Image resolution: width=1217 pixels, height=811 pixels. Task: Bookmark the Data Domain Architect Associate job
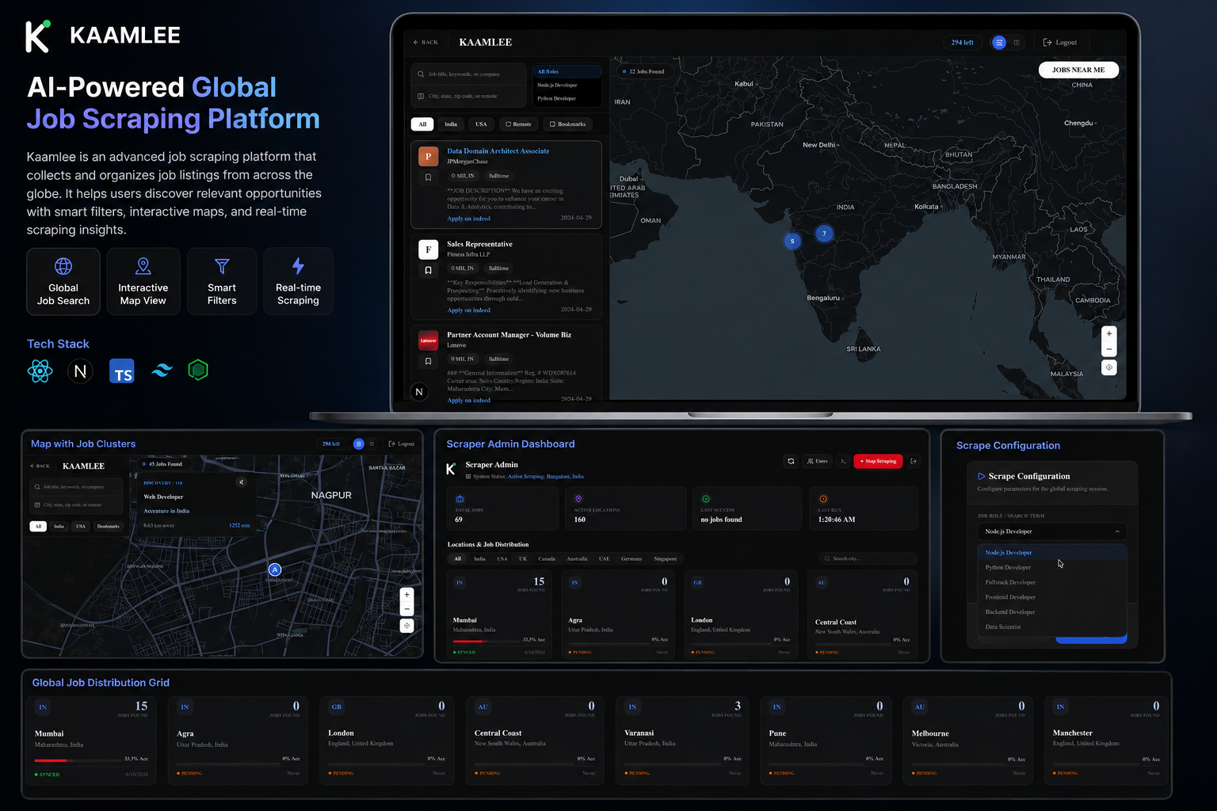[428, 177]
